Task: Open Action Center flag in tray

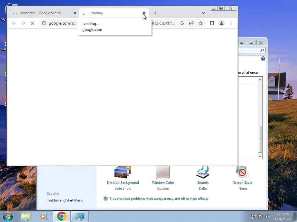Action: click(x=261, y=216)
